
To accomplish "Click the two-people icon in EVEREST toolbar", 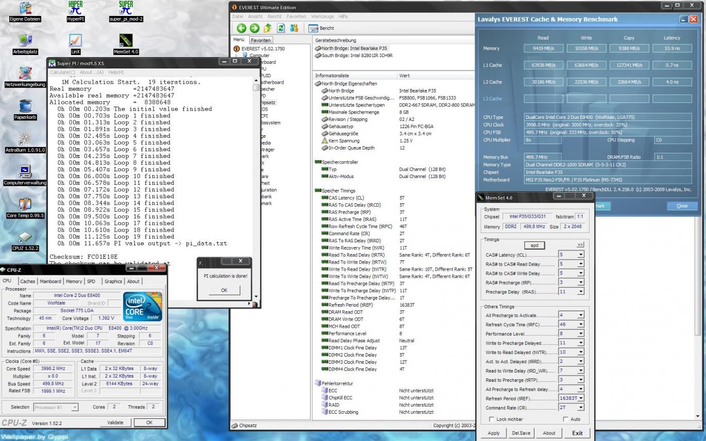I will tap(295, 28).
